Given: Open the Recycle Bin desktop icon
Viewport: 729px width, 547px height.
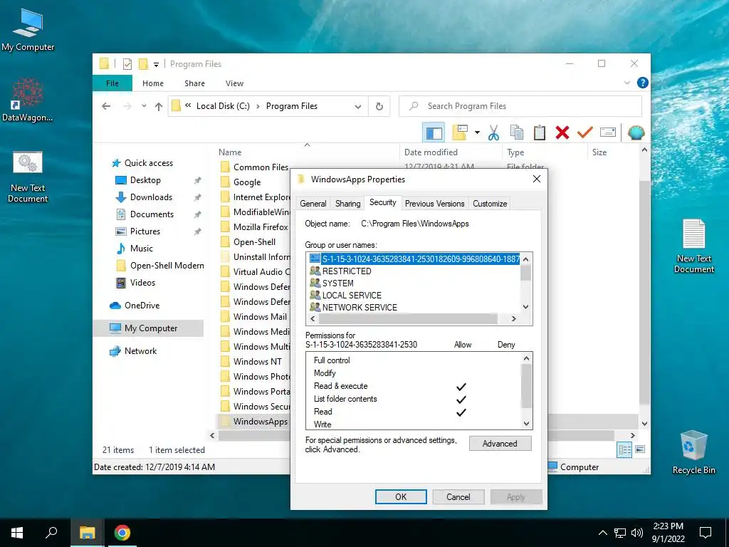Looking at the screenshot, I should pos(693,452).
